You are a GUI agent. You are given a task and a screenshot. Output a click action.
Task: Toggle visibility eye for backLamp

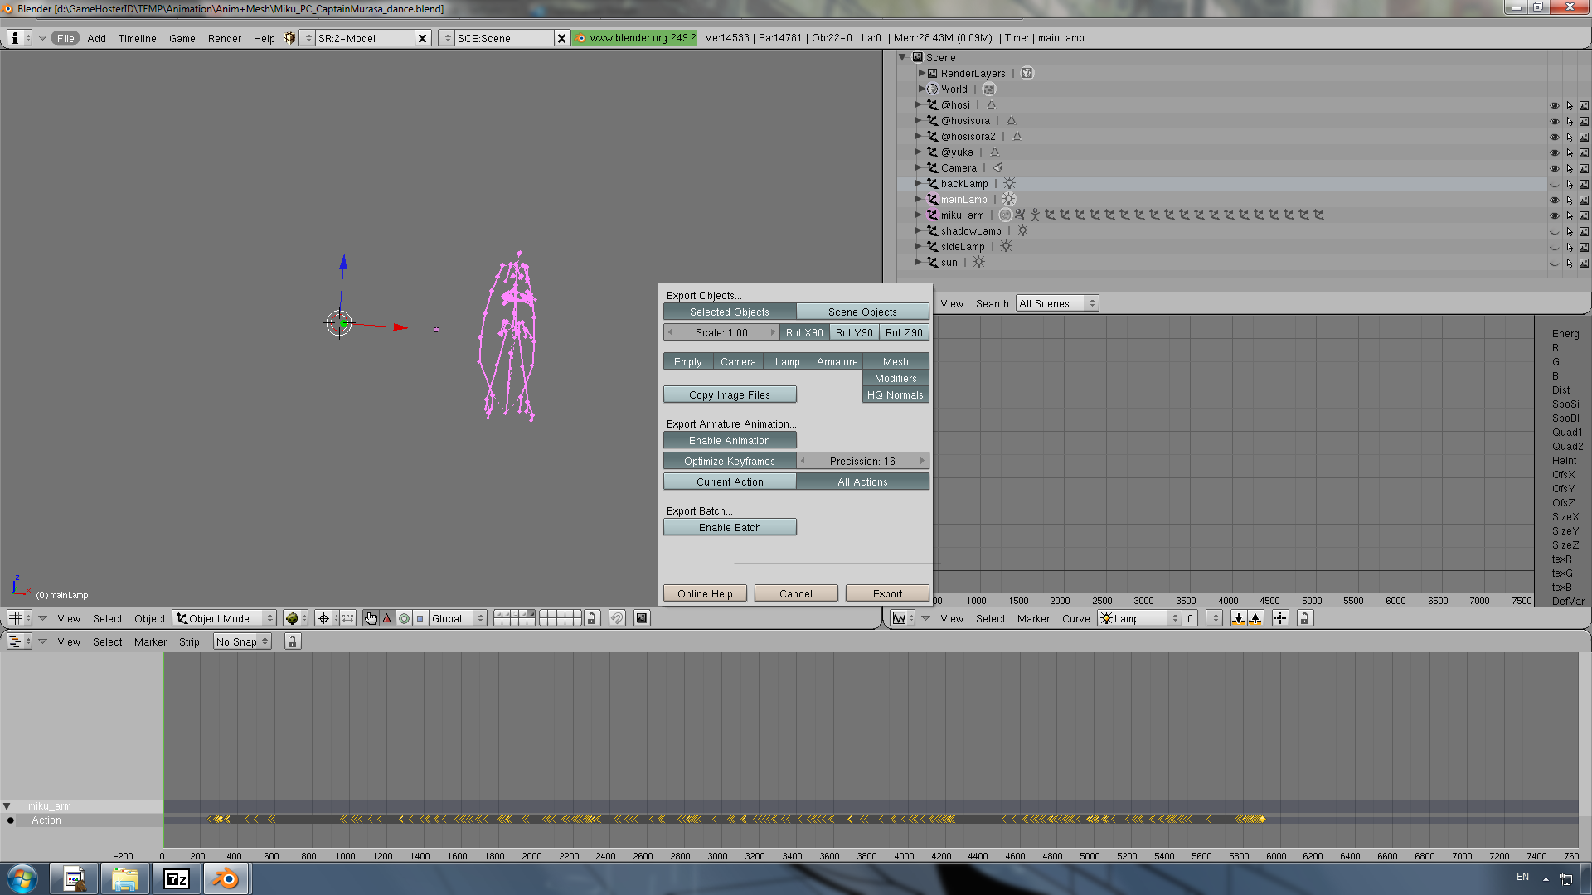(1555, 184)
